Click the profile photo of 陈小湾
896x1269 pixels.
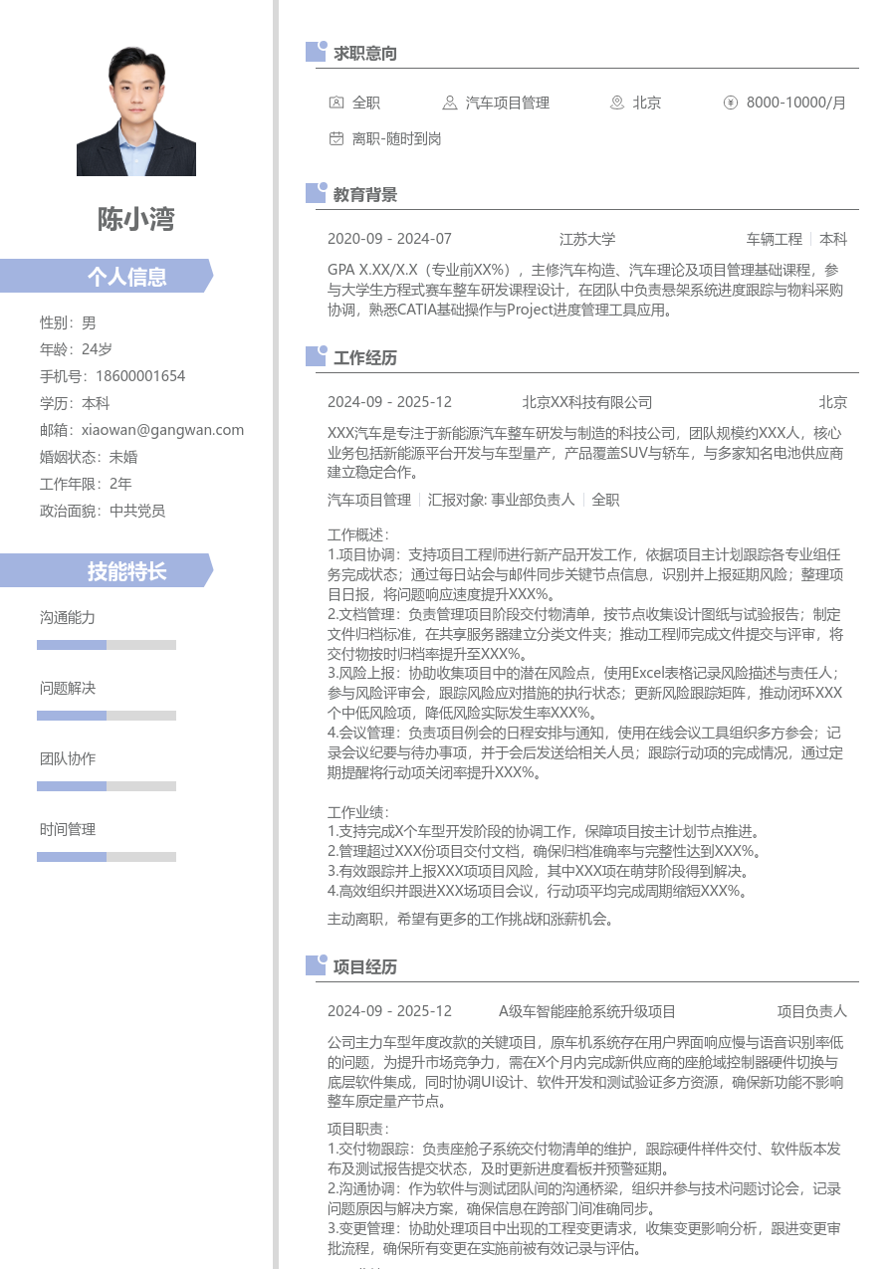(136, 110)
